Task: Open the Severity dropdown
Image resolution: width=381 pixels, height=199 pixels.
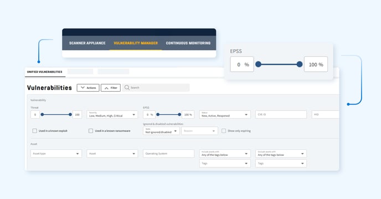Action: [x=112, y=114]
